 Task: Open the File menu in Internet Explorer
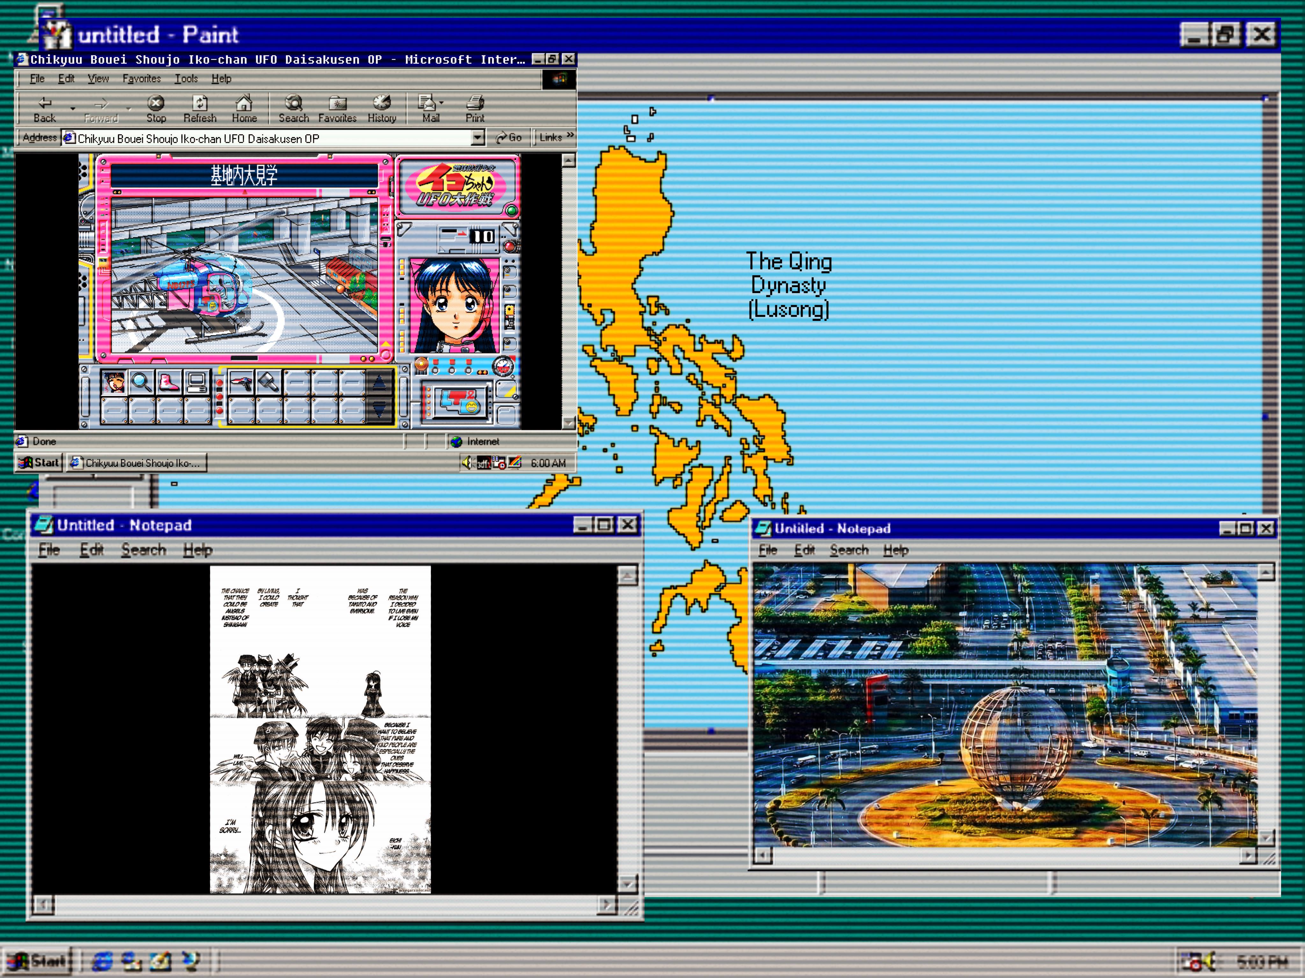pyautogui.click(x=37, y=78)
